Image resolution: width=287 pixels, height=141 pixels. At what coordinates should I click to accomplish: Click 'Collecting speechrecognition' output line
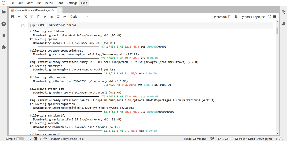[x=52, y=104]
